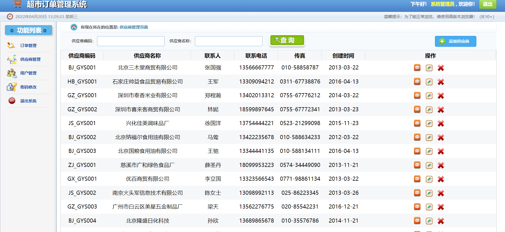Click the edit icon for HB_GYS001 supplier
505x232 pixels.
pyautogui.click(x=429, y=82)
